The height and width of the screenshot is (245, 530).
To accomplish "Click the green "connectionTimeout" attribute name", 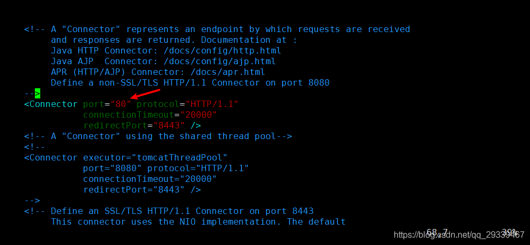I will [x=129, y=115].
